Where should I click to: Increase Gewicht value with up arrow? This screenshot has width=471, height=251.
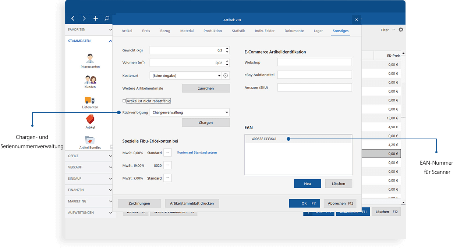click(x=227, y=48)
